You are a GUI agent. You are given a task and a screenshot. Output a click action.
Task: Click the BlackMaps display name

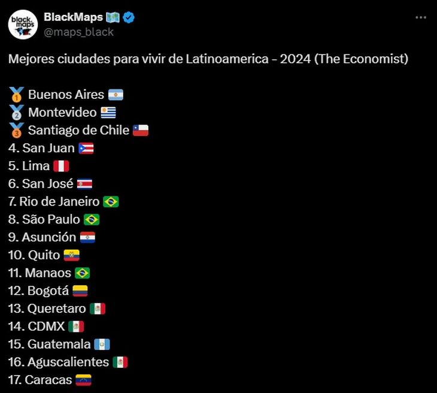73,17
